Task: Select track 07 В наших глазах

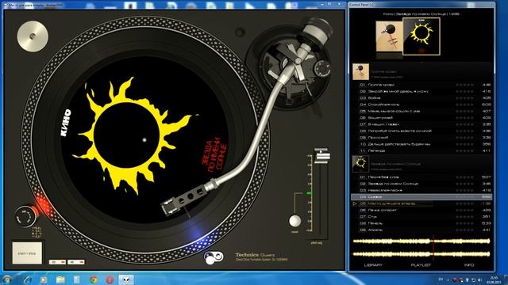Action: click(422, 124)
